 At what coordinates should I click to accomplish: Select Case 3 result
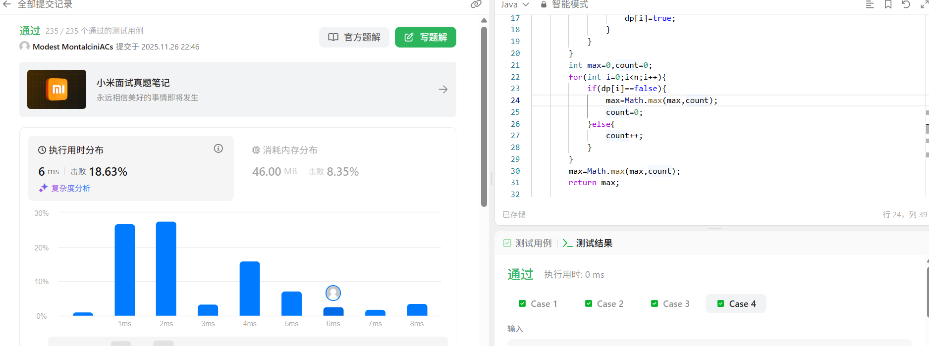tap(670, 304)
